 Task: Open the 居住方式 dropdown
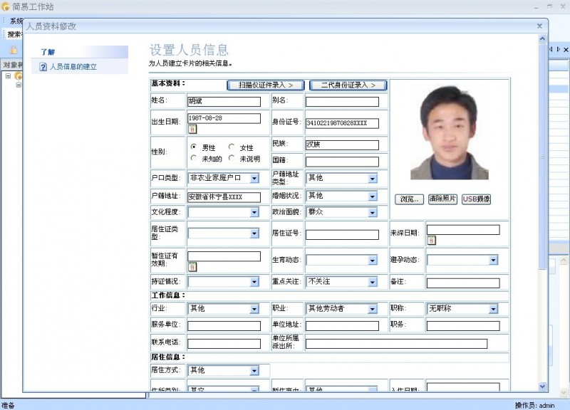coord(254,370)
